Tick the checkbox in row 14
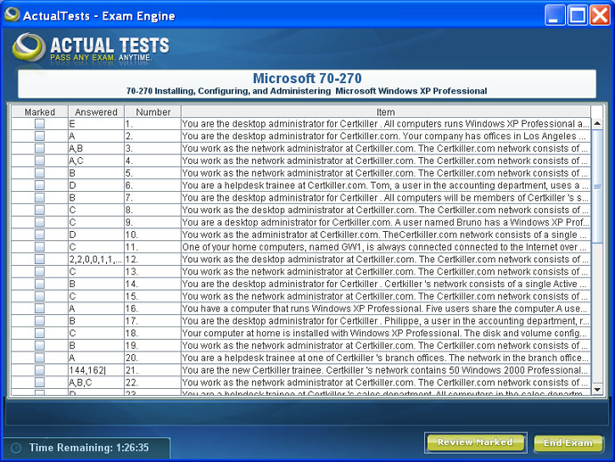Screen dimensions: 615x462 [x=39, y=284]
